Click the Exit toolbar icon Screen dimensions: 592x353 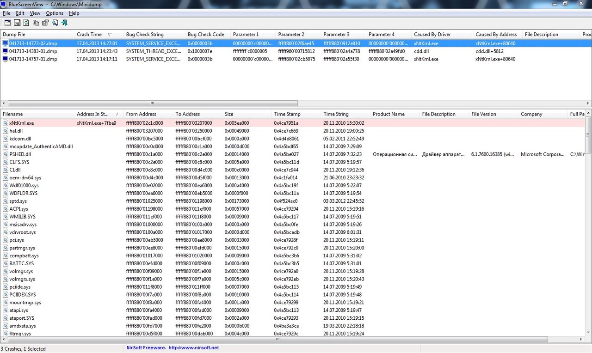click(64, 23)
